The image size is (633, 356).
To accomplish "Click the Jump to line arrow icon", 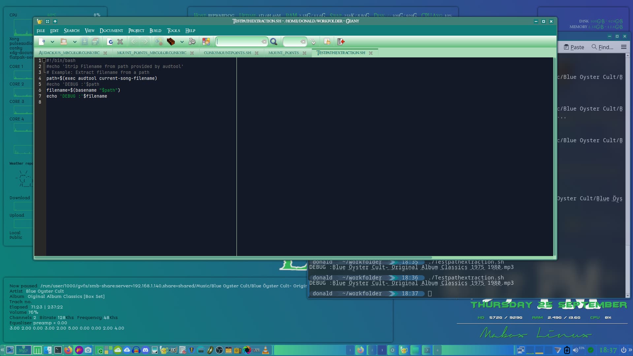I will click(x=313, y=42).
